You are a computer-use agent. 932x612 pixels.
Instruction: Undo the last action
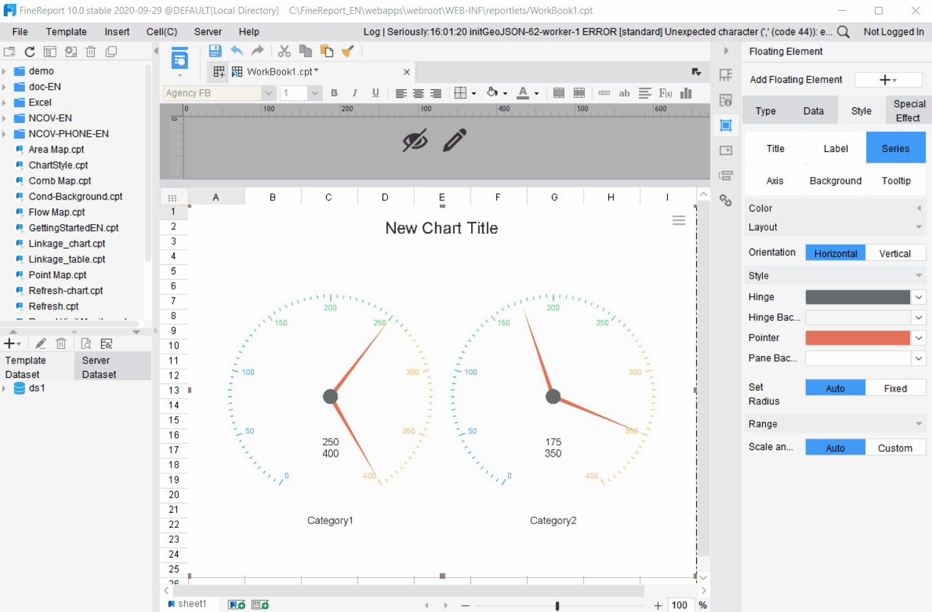[x=236, y=51]
